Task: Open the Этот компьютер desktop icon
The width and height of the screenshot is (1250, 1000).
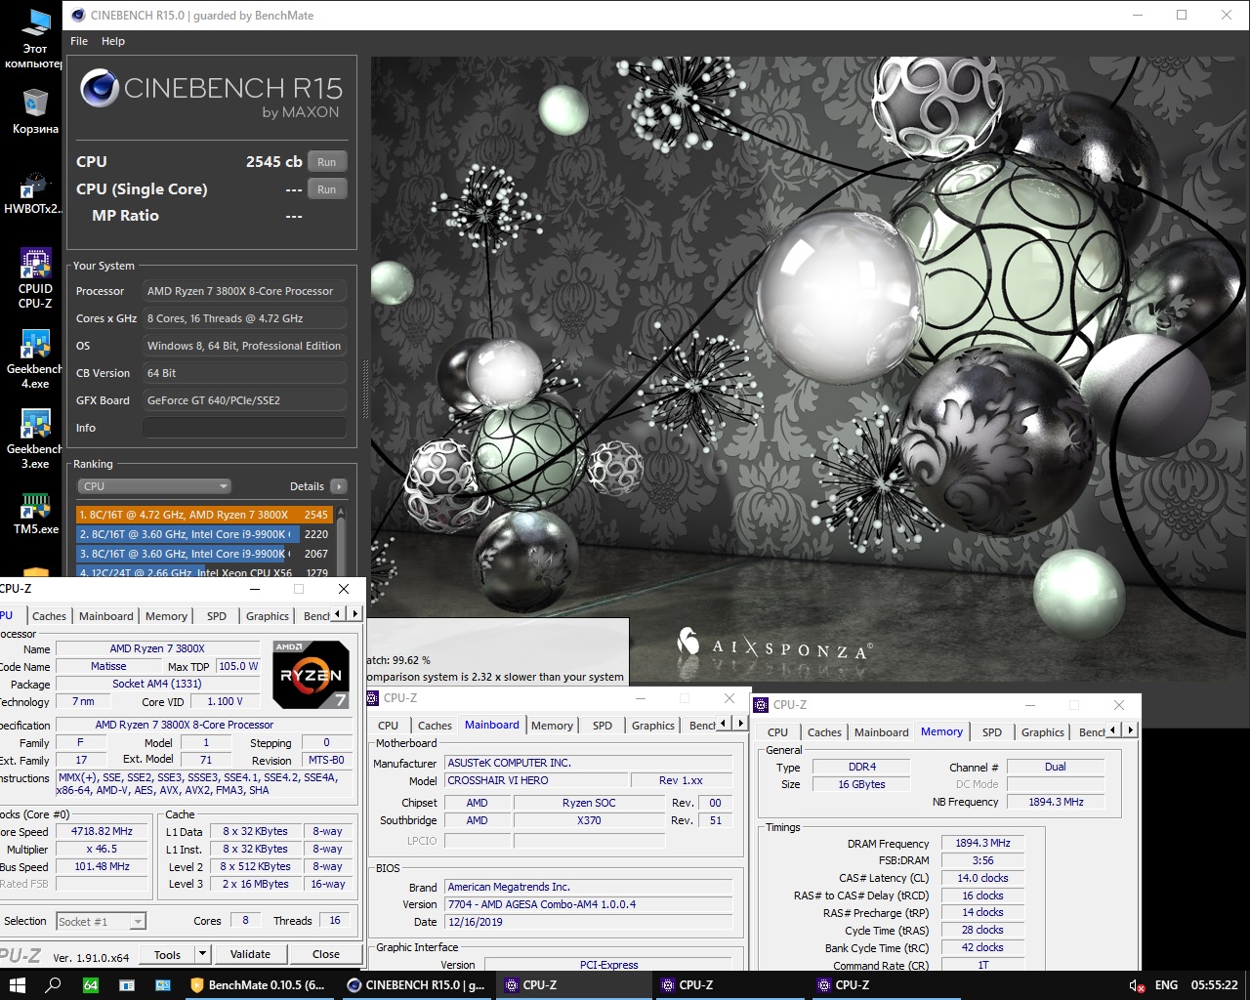Action: point(35,39)
